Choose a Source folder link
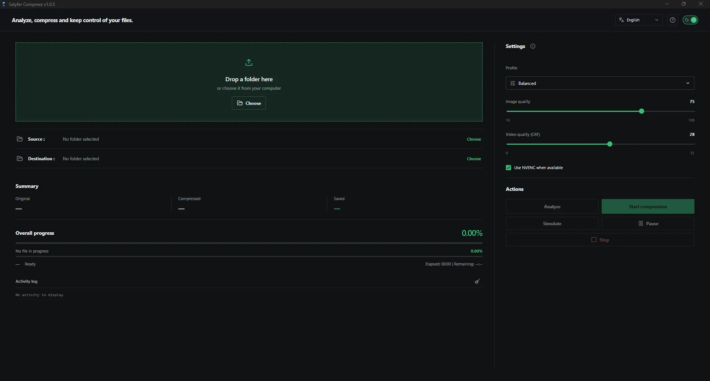This screenshot has width=710, height=381. click(474, 139)
